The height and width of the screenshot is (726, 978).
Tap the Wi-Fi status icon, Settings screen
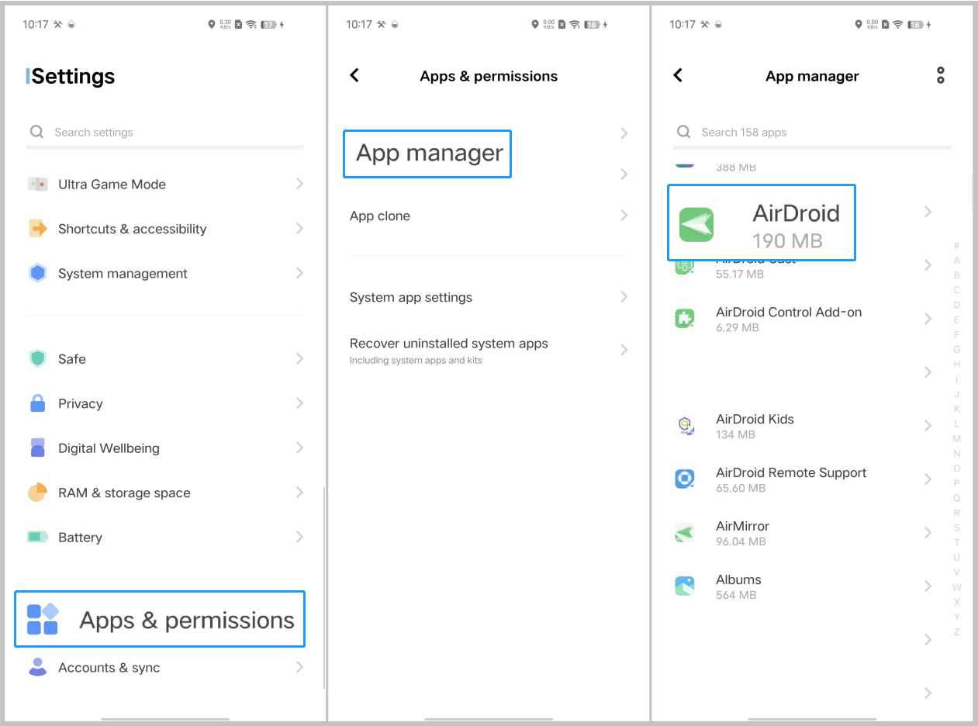pyautogui.click(x=251, y=24)
